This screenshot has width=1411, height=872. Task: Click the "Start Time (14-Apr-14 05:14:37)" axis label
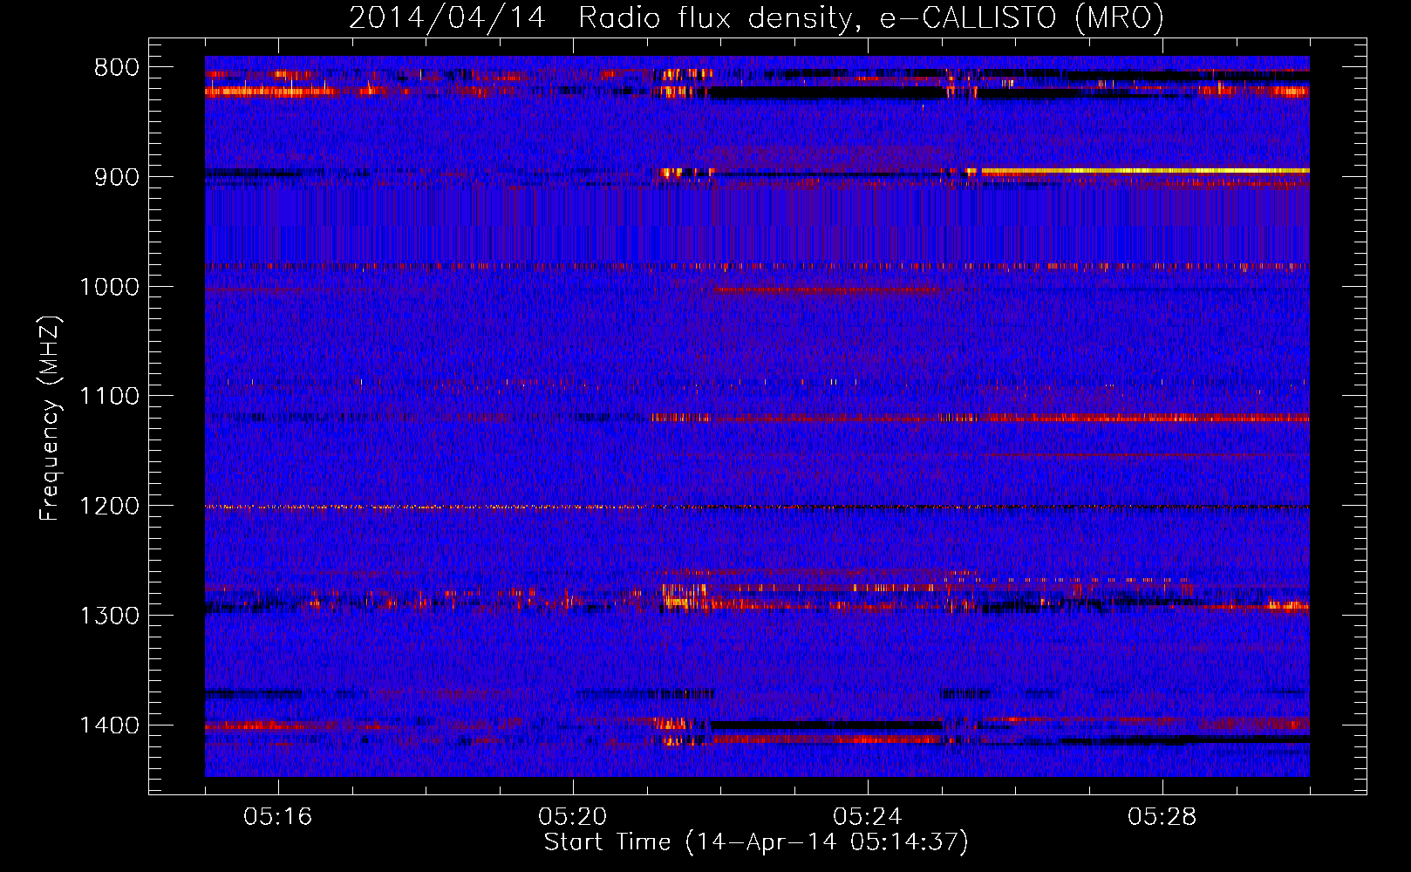(756, 842)
